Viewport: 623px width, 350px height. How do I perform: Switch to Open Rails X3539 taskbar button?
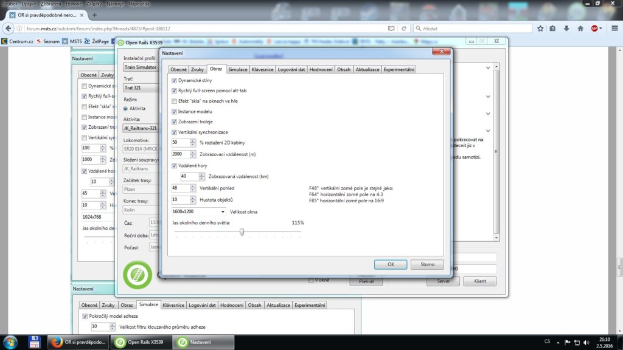coord(141,342)
